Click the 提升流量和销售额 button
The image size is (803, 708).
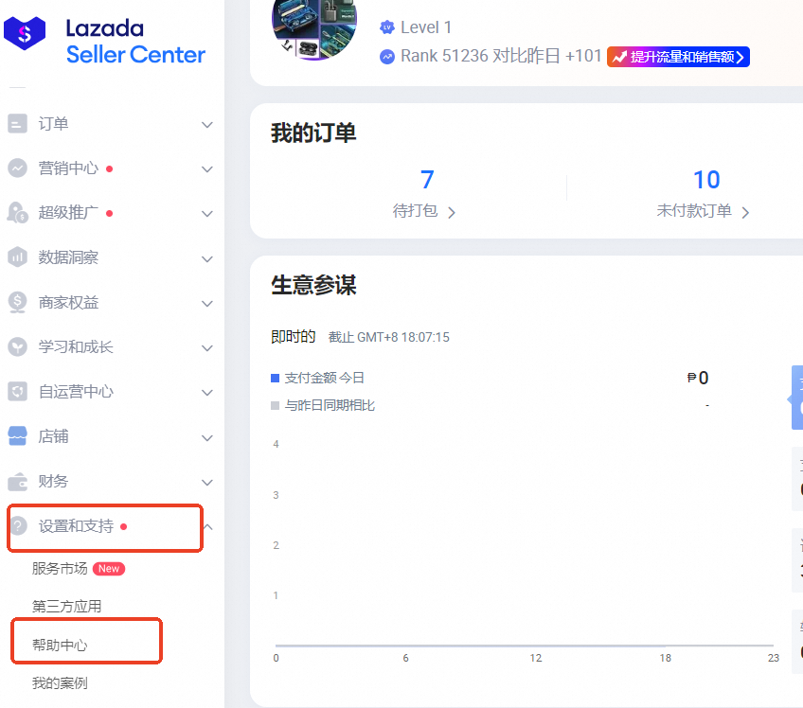[678, 57]
